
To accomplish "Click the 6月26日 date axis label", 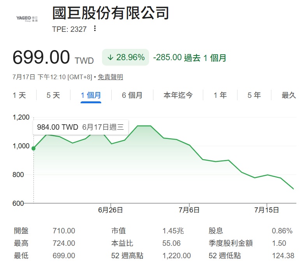I will [x=111, y=210].
